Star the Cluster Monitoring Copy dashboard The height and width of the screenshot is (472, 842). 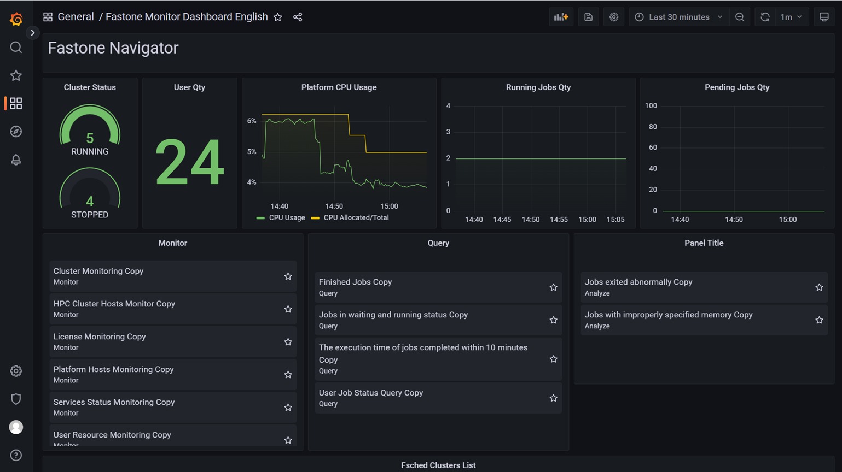288,276
